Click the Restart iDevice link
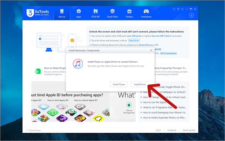Viewport: 225px width, 141px height. tap(146, 45)
